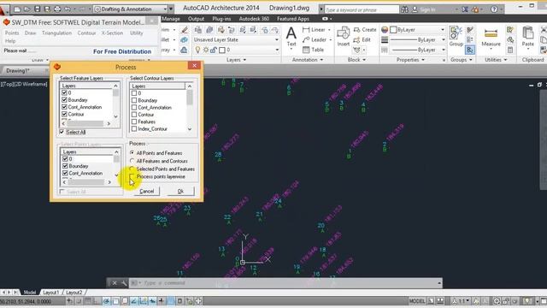Select All Points and Features radio
Screen dimensions: 547x308
click(132, 153)
